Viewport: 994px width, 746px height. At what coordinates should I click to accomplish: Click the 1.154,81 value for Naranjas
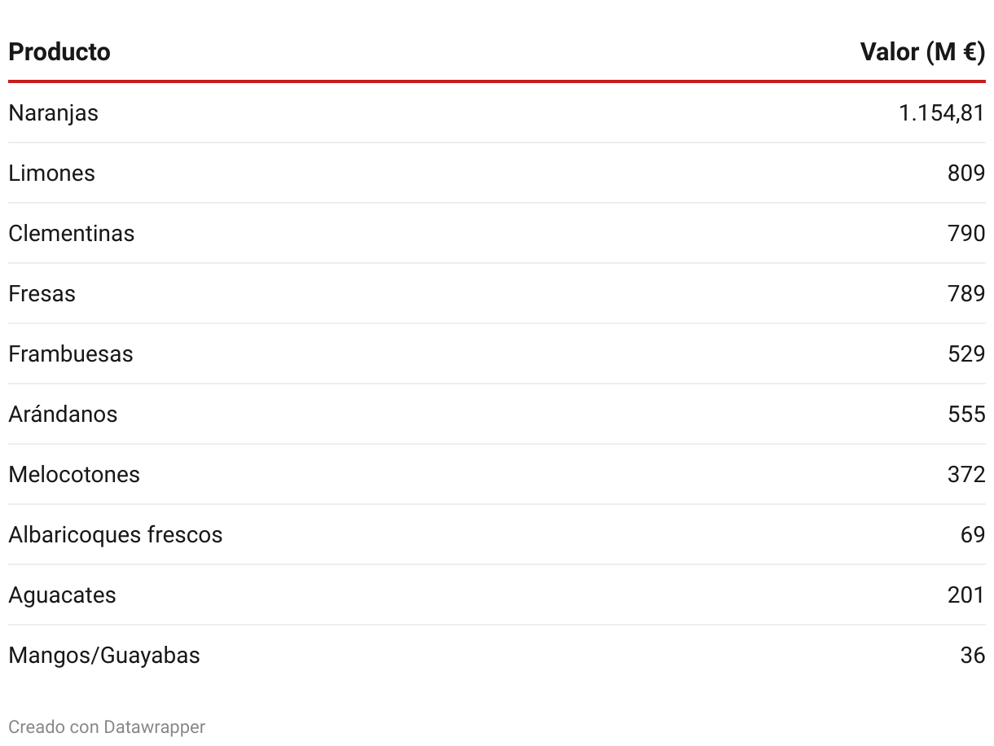pos(942,112)
